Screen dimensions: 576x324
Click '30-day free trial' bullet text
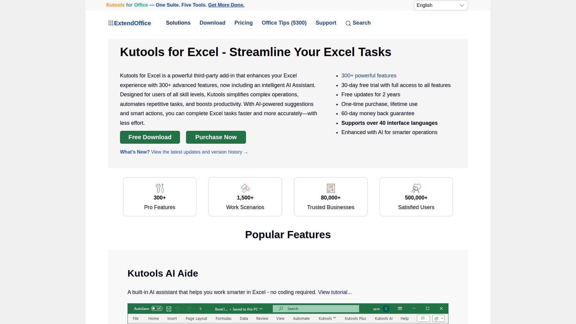(396, 85)
